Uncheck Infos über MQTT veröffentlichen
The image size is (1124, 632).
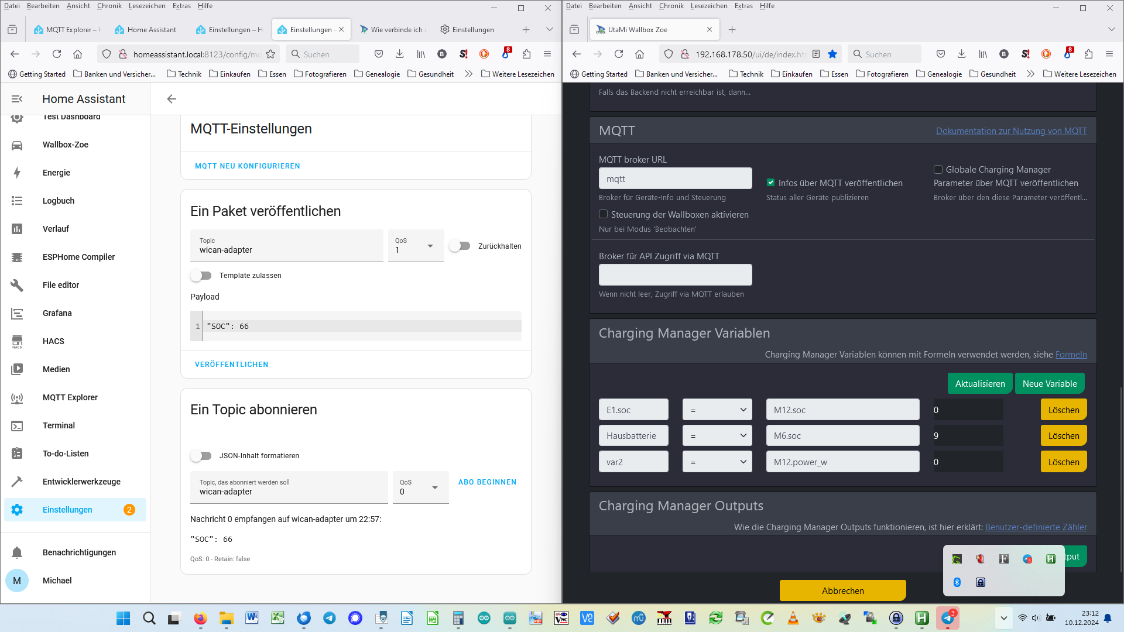pyautogui.click(x=770, y=183)
